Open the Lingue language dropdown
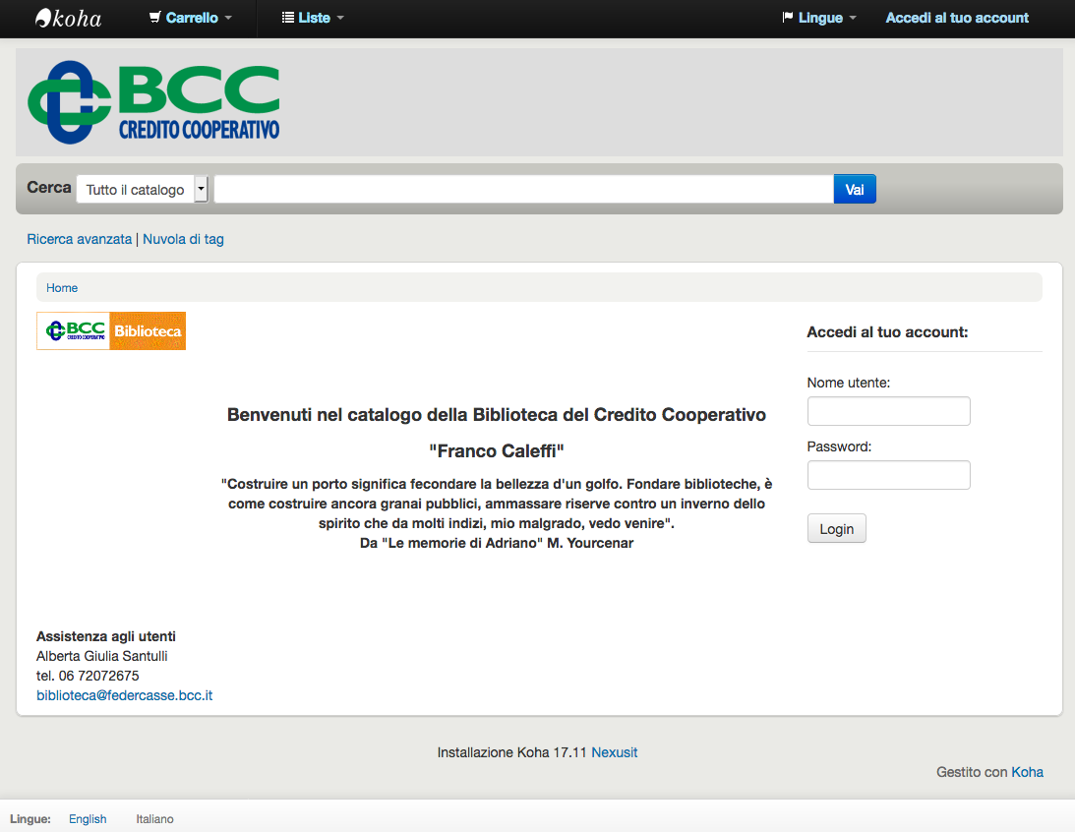This screenshot has height=832, width=1075. 819,18
